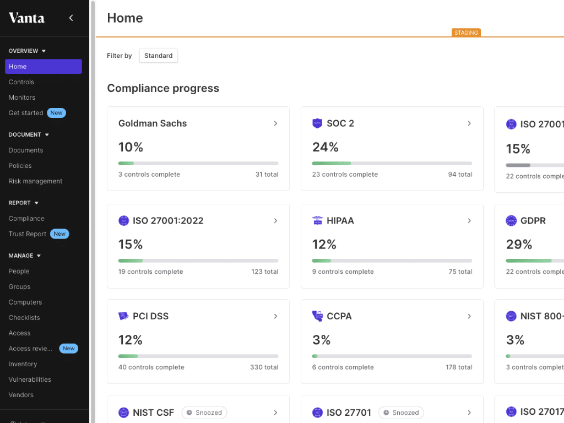This screenshot has height=423, width=564.
Task: Open the Policies page from sidebar
Action: point(20,165)
